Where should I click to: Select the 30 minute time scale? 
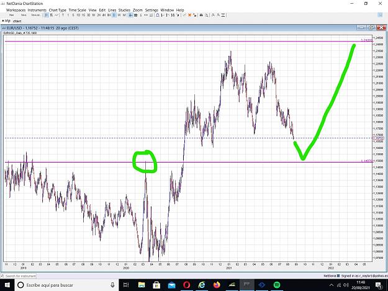point(88,15)
